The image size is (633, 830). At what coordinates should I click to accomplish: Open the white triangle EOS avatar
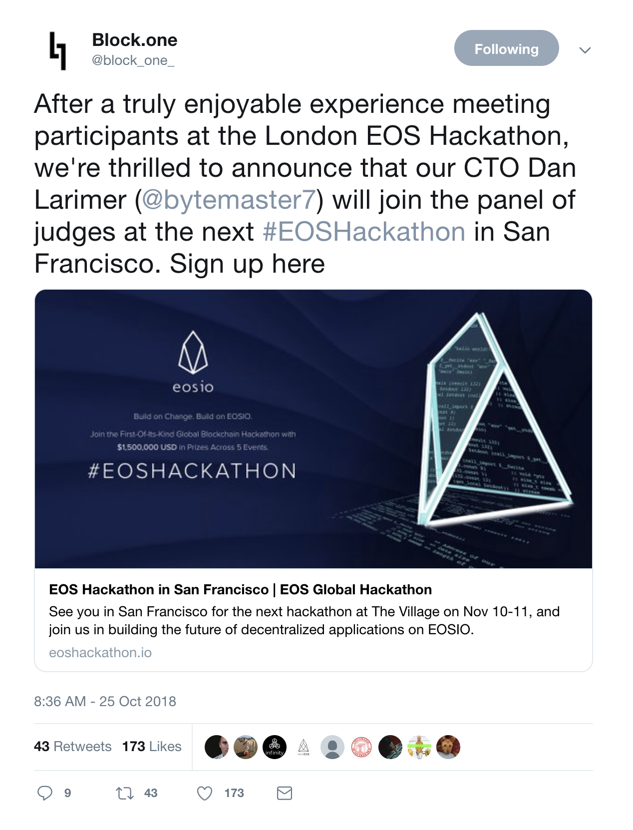(304, 747)
